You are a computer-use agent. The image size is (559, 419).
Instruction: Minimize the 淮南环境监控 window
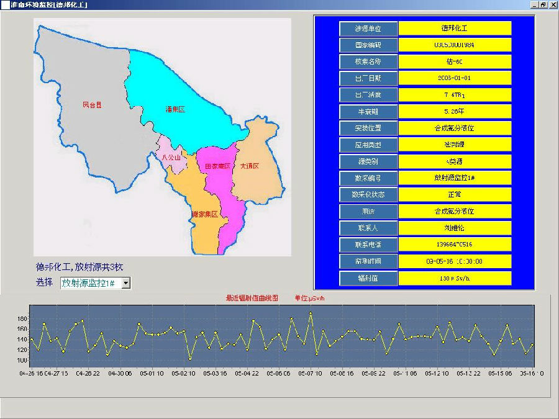pos(534,4)
